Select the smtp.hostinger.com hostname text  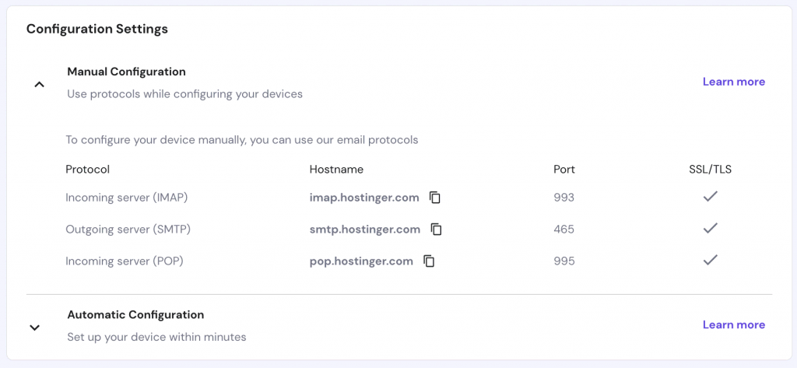point(365,230)
